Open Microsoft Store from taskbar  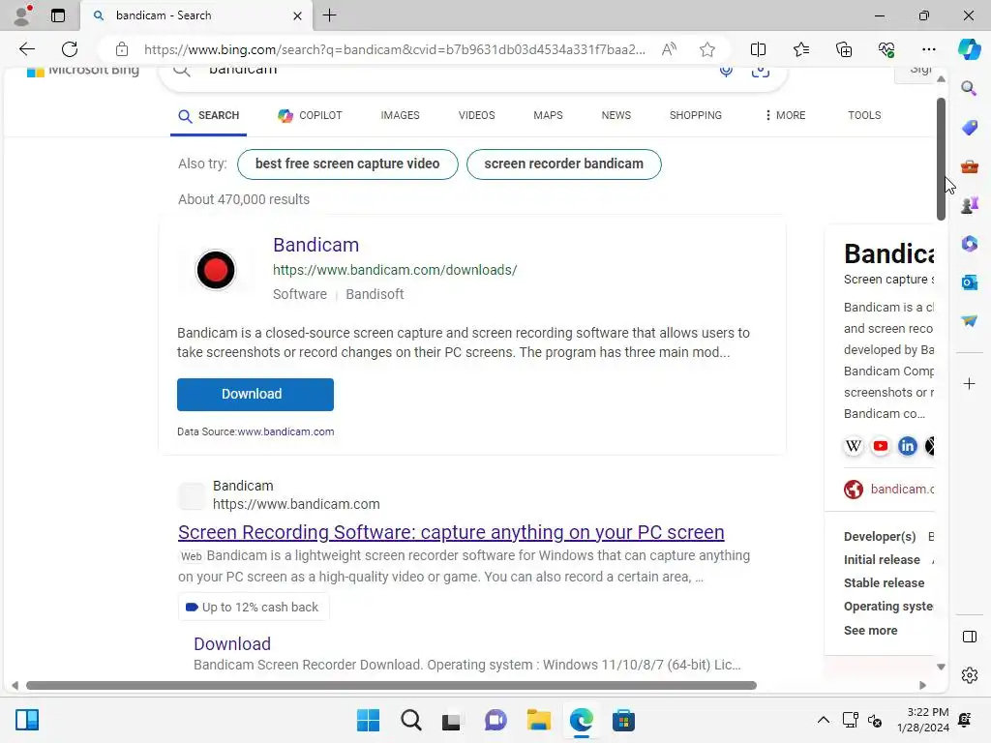point(623,720)
